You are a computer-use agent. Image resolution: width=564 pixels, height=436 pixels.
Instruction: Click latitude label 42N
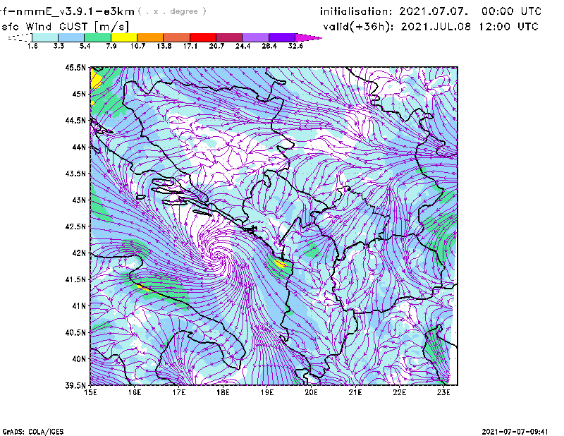click(x=79, y=253)
